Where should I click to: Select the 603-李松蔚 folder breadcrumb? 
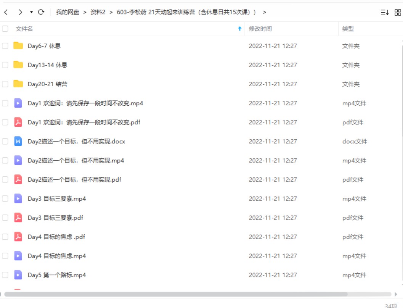tap(186, 12)
